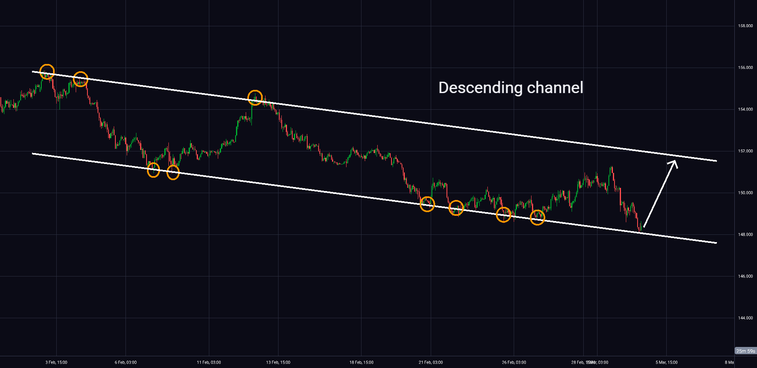This screenshot has height=368, width=757.
Task: Select the lower descending channel trend line
Action: coord(374,198)
